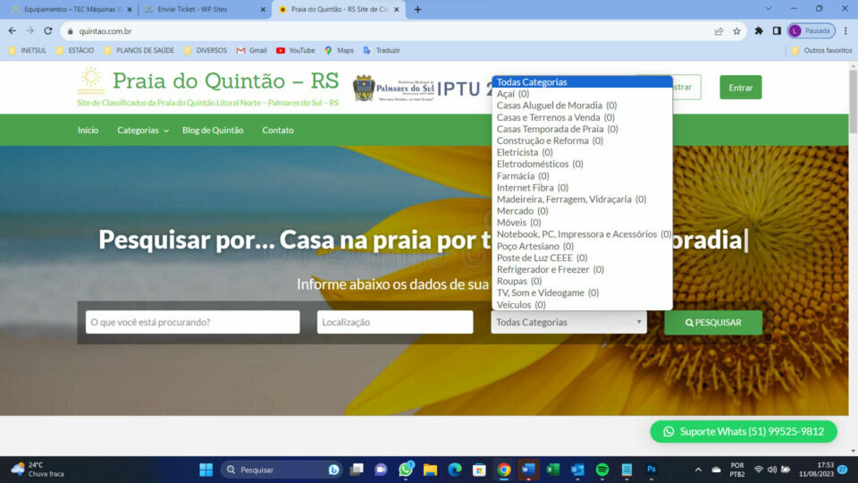Open Blog de Quintão menu item
Image resolution: width=858 pixels, height=483 pixels.
click(213, 131)
